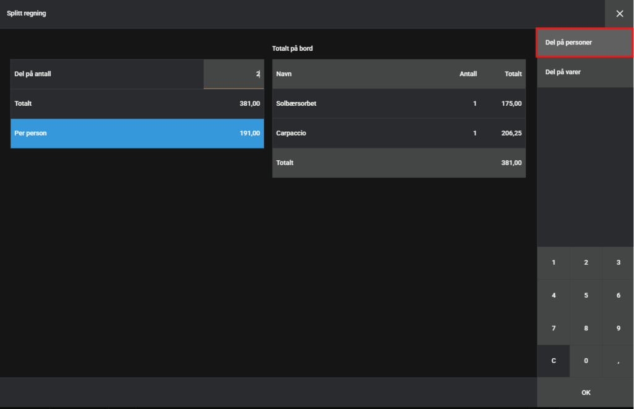Hit the 9 key on numpad
This screenshot has height=409, width=634.
(x=618, y=328)
